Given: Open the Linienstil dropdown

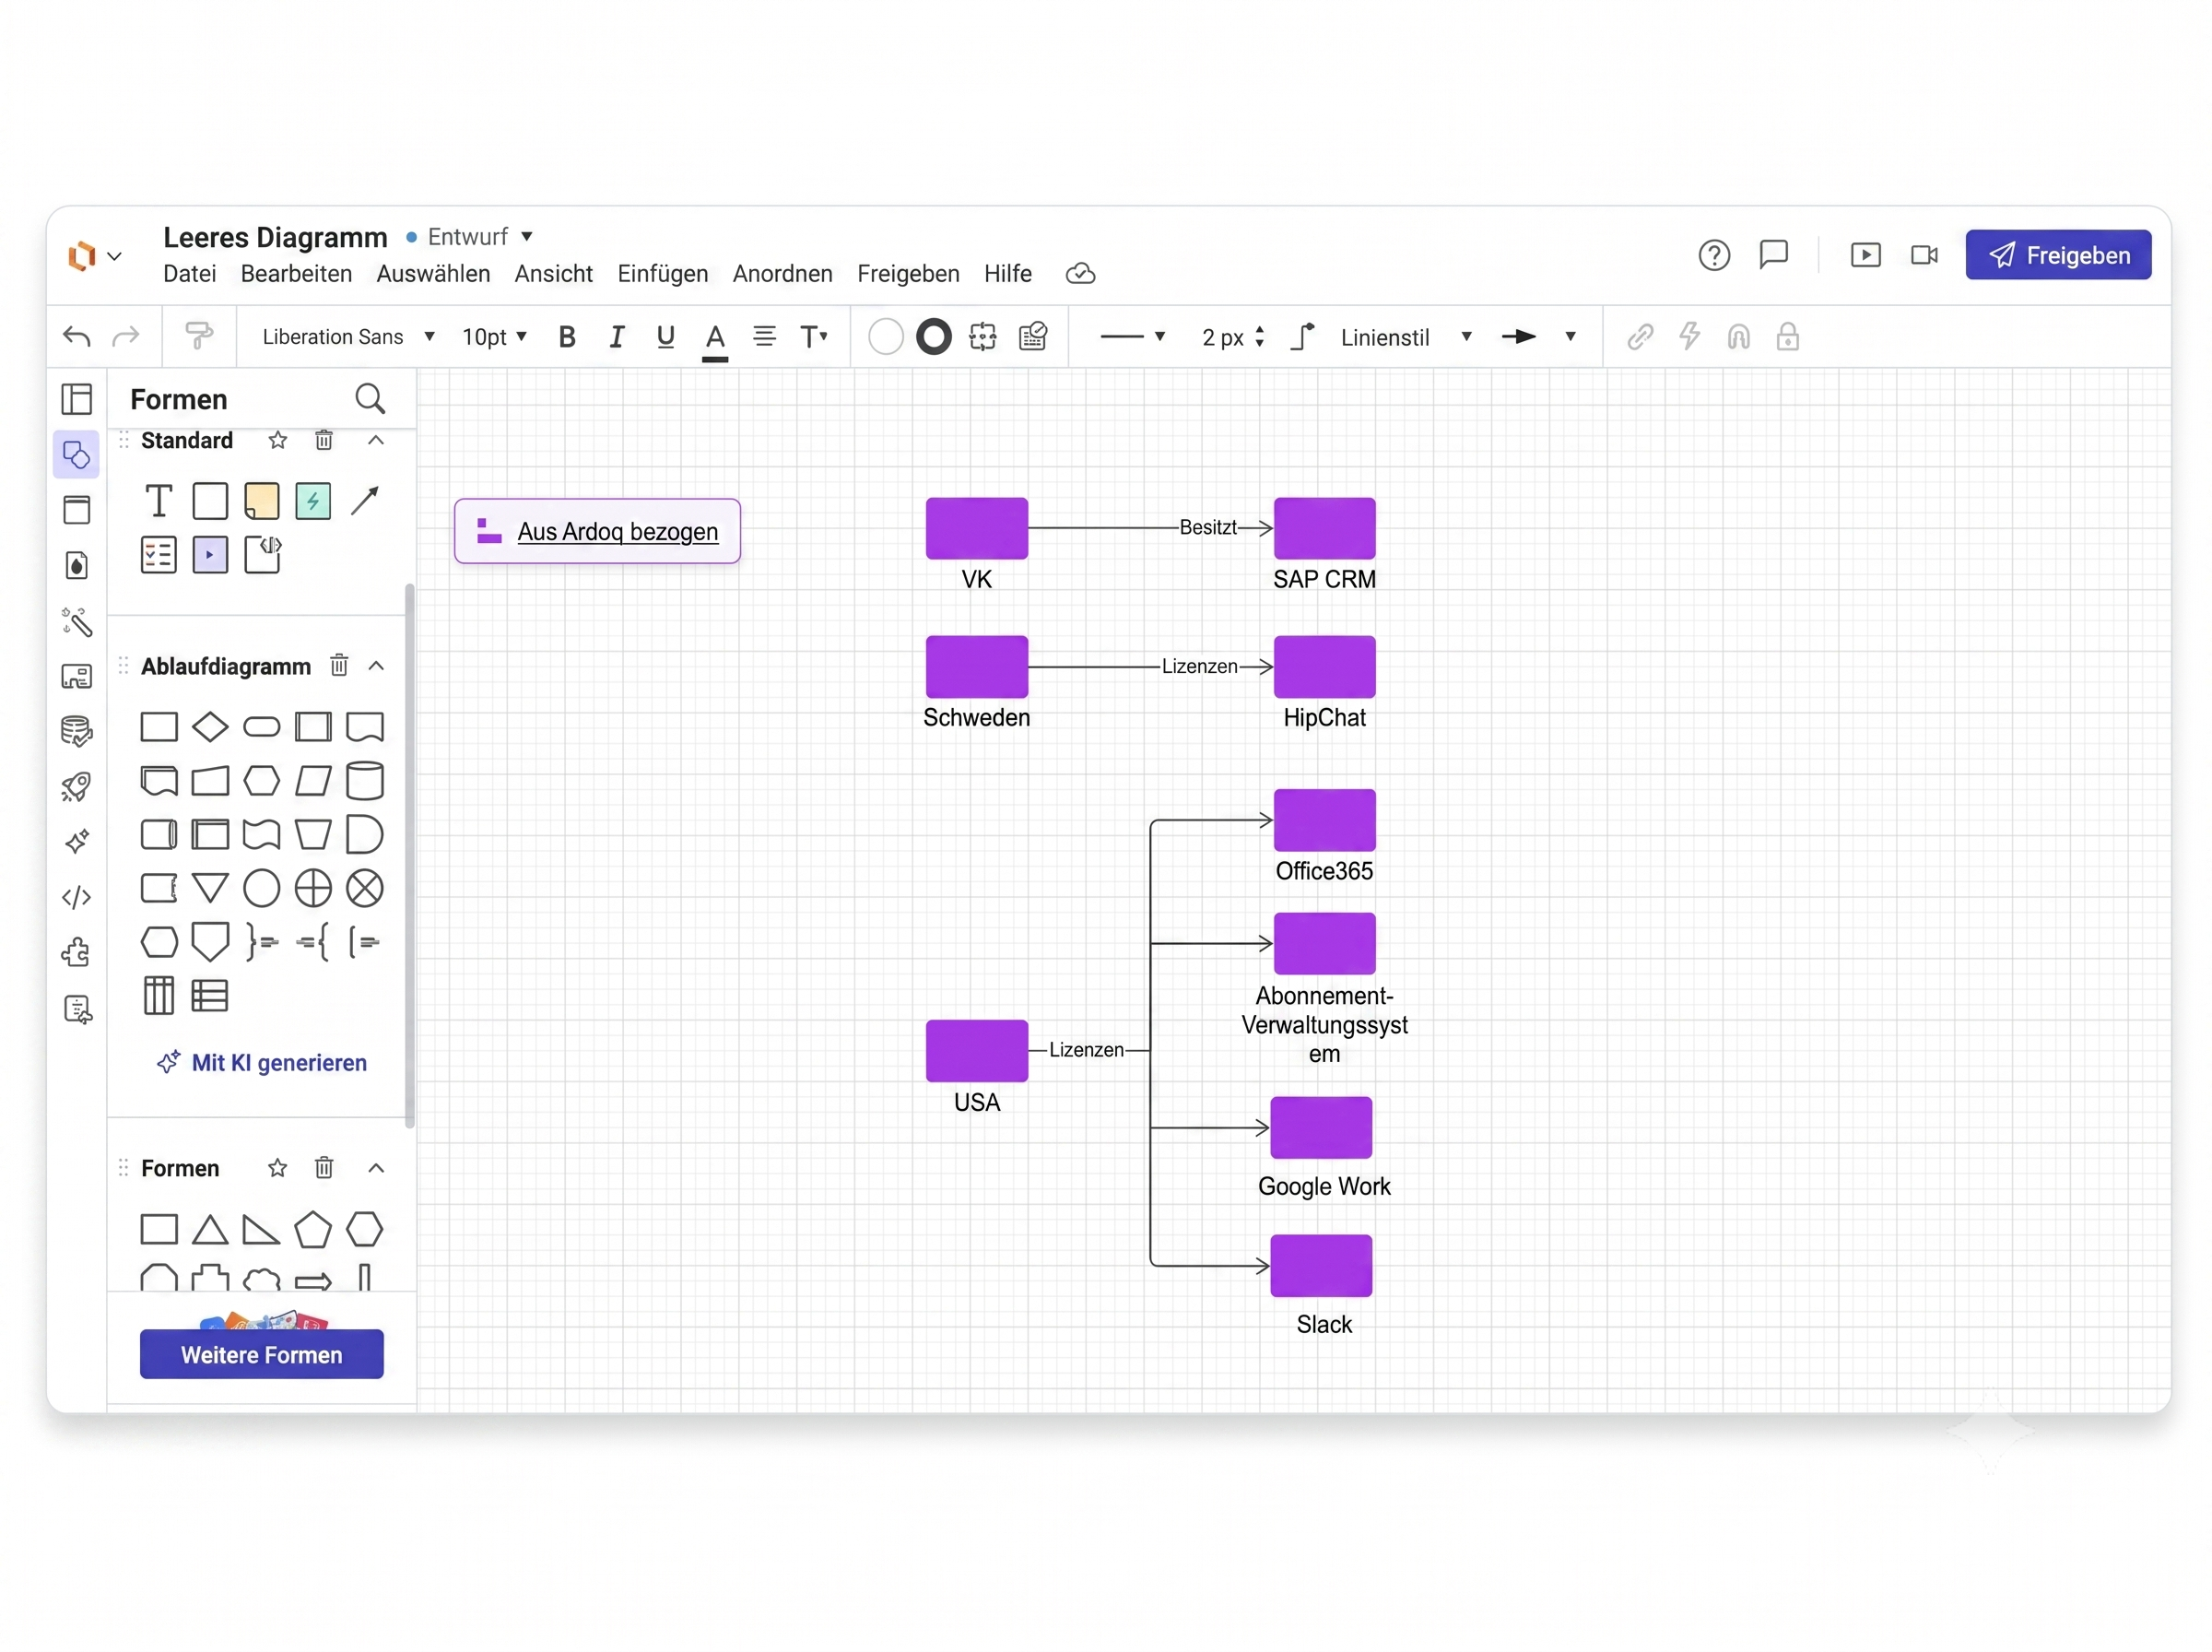Looking at the screenshot, I should pos(1406,338).
